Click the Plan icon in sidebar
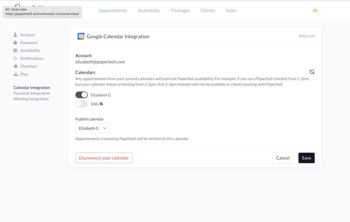This screenshot has width=350, height=222. pyautogui.click(x=15, y=74)
